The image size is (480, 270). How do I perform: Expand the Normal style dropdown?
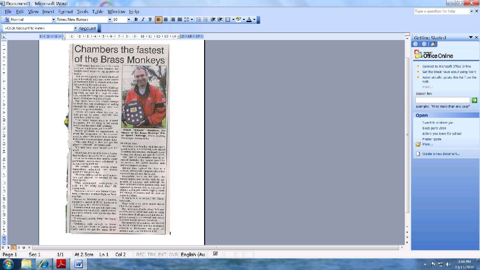pos(53,20)
